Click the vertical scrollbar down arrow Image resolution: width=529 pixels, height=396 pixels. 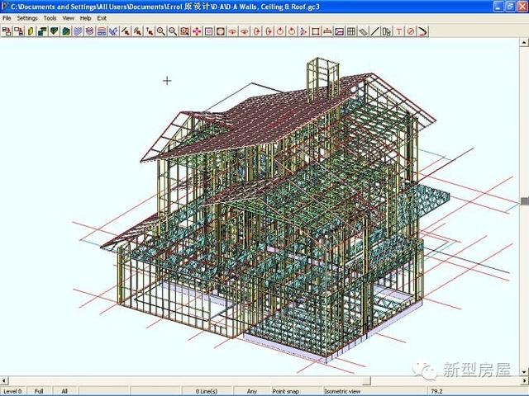[x=524, y=372]
